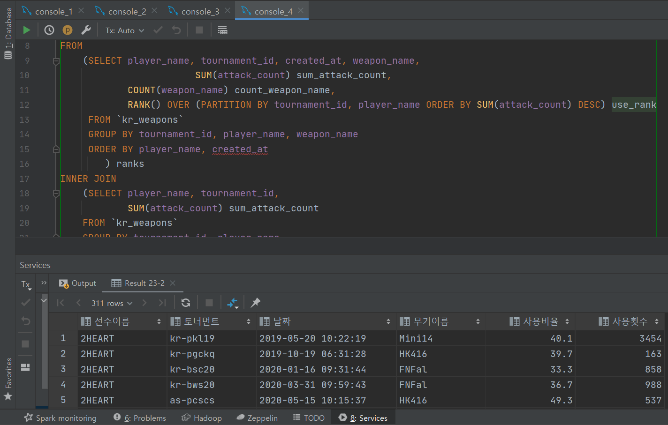Select the Mini14 weapon cell
668x425 pixels.
(441, 338)
